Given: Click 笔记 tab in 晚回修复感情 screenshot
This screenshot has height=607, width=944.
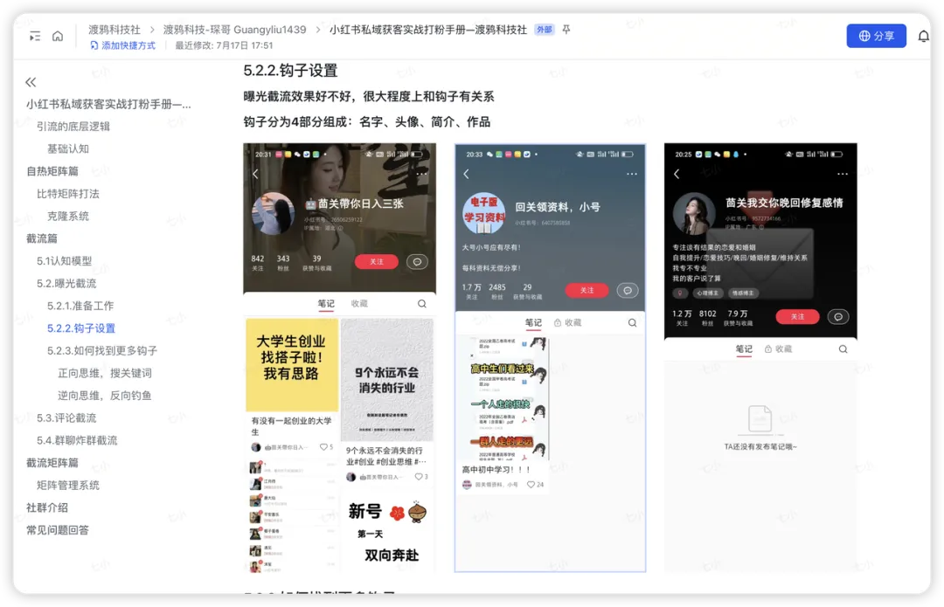Looking at the screenshot, I should [744, 349].
